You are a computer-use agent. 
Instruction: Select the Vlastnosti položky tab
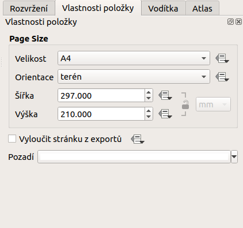pyautogui.click(x=98, y=8)
